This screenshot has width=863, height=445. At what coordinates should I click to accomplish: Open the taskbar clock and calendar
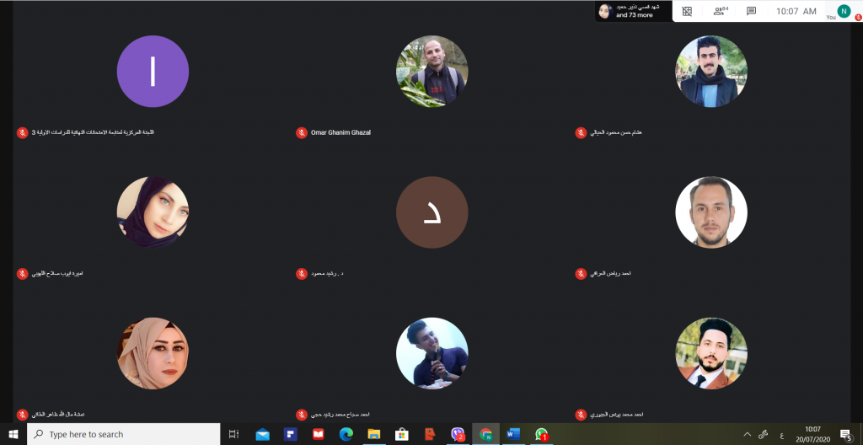click(812, 434)
